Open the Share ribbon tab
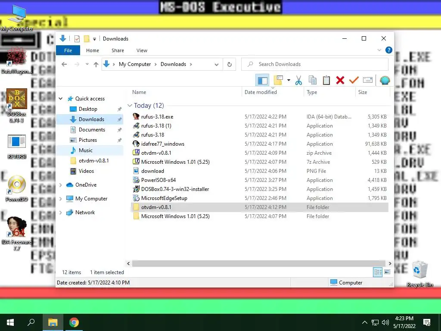Viewport: 441px width, 331px height. click(118, 50)
